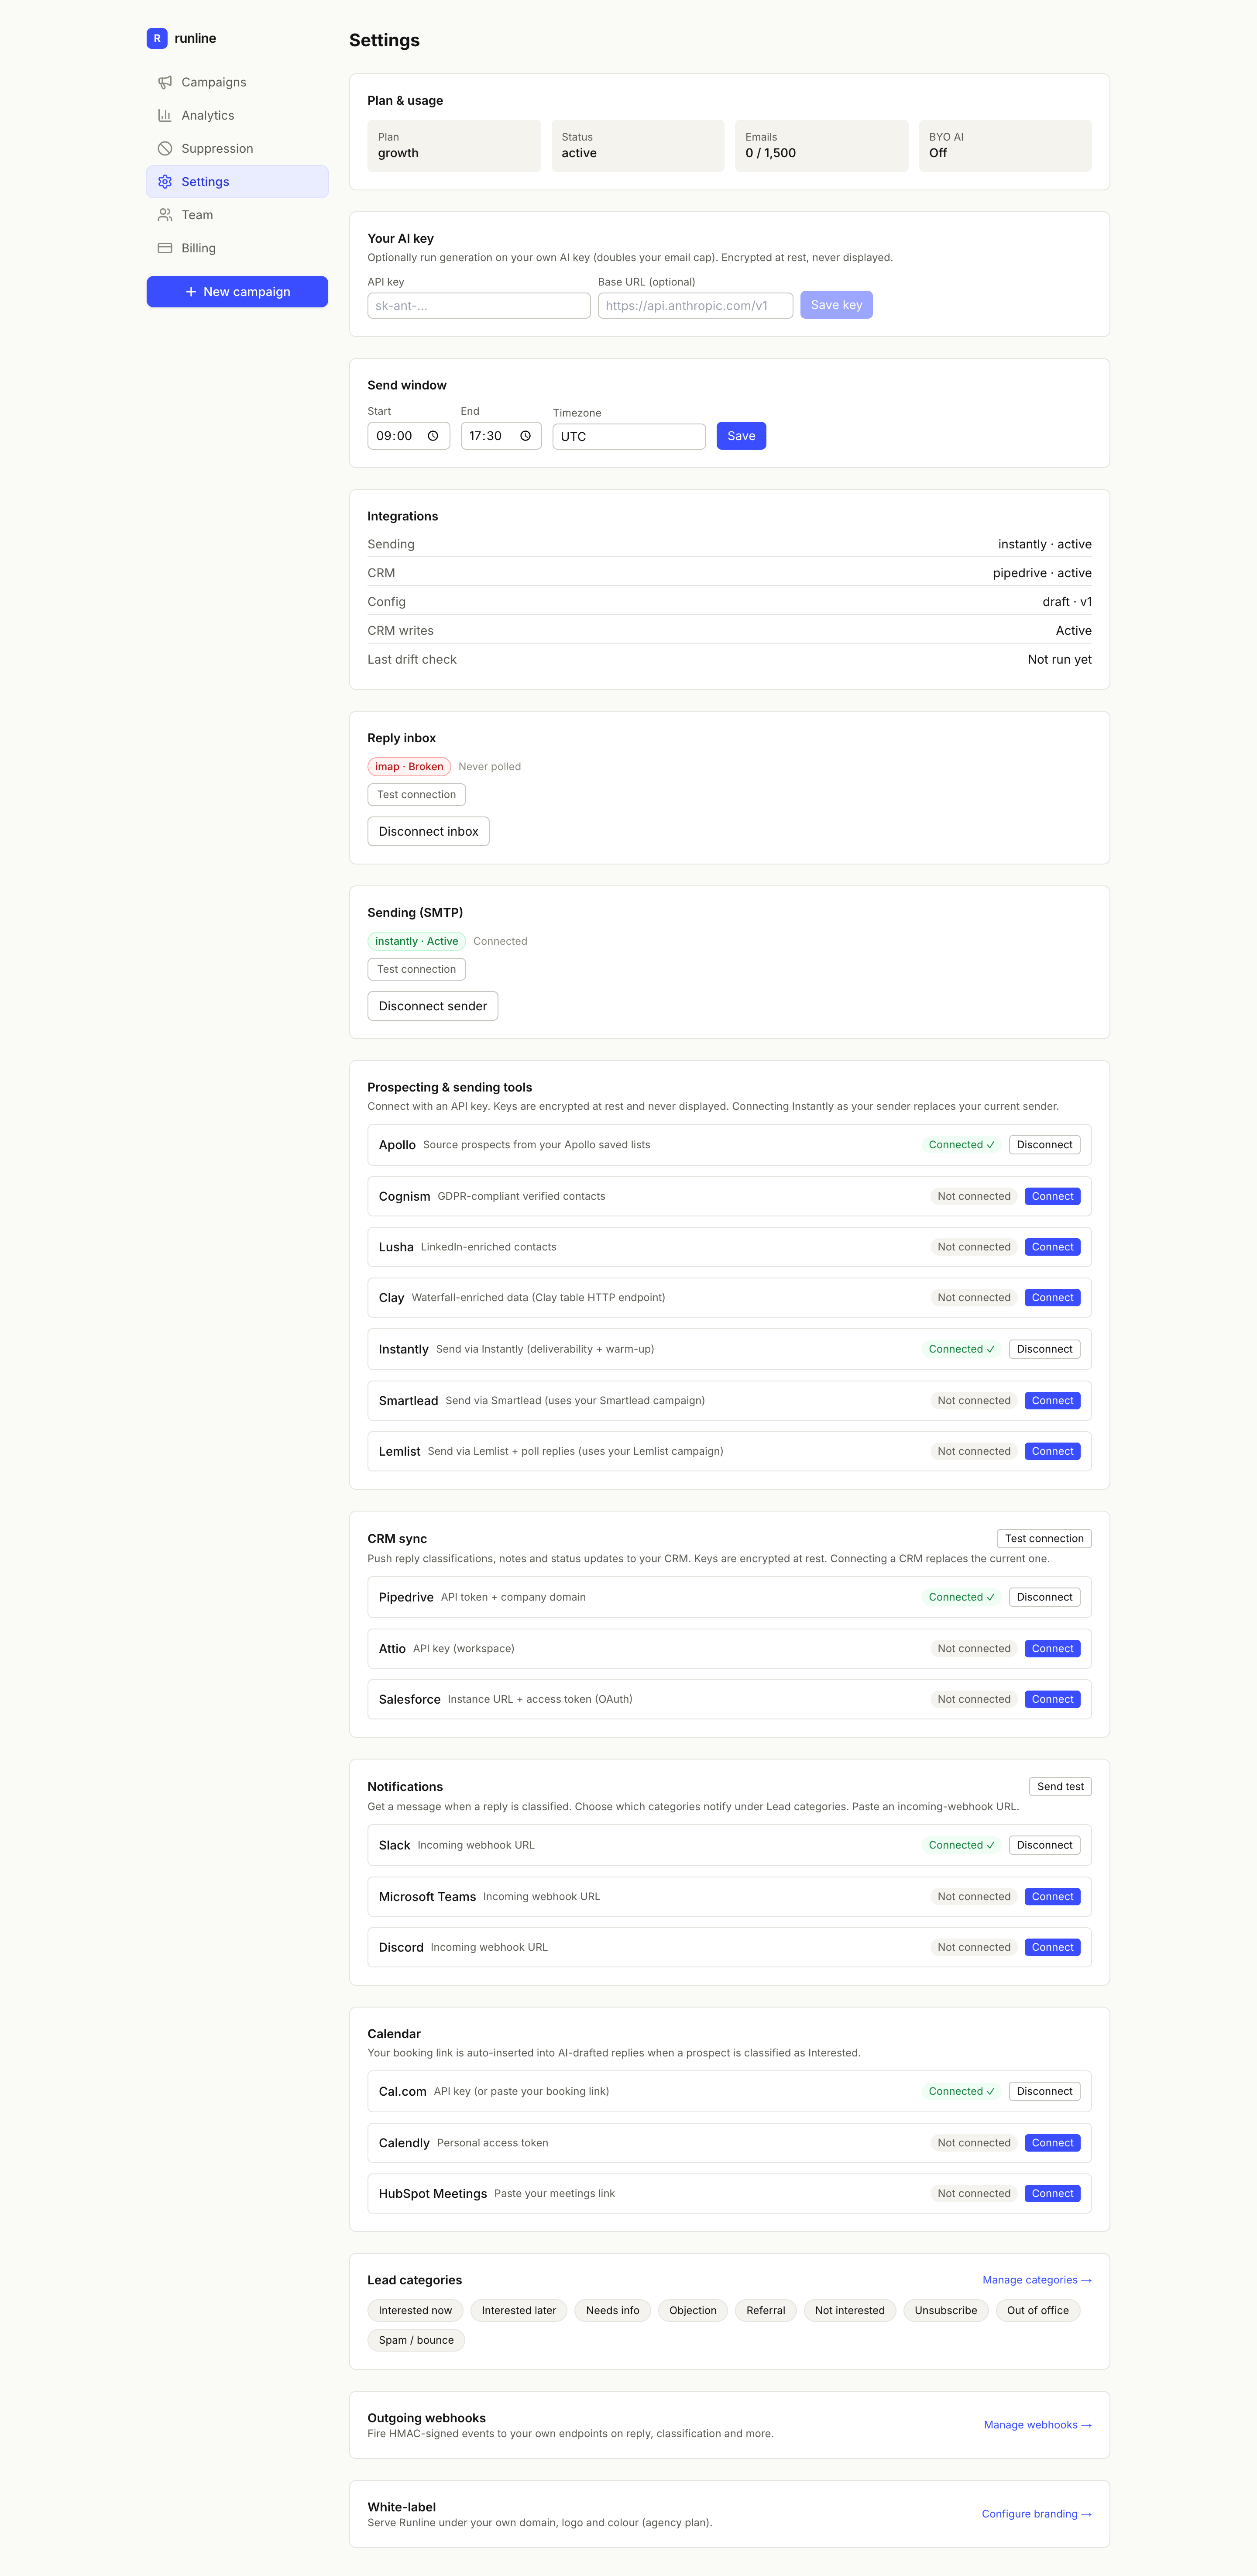Create a New campaign
The height and width of the screenshot is (2576, 1257).
237,292
